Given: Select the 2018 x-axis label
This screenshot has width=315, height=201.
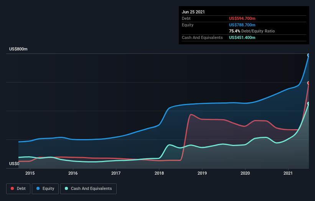Looking at the screenshot, I should pos(159,173).
